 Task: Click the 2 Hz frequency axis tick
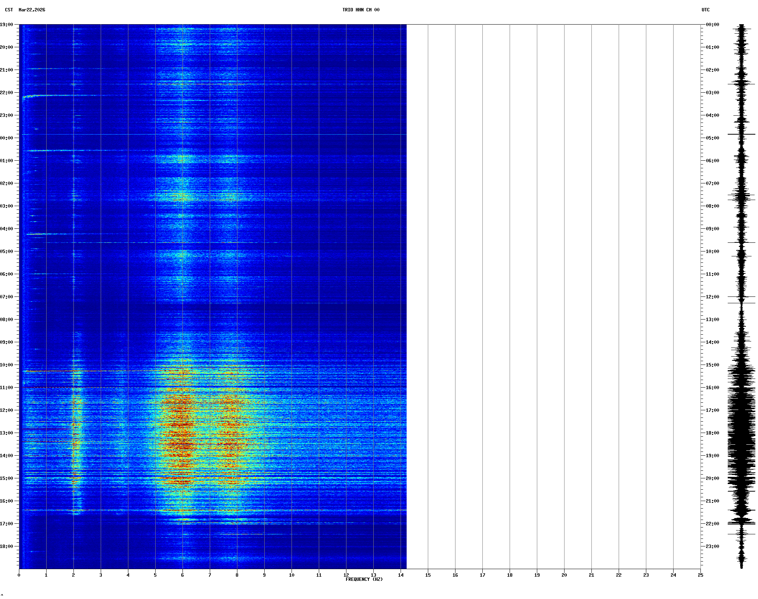coord(73,575)
